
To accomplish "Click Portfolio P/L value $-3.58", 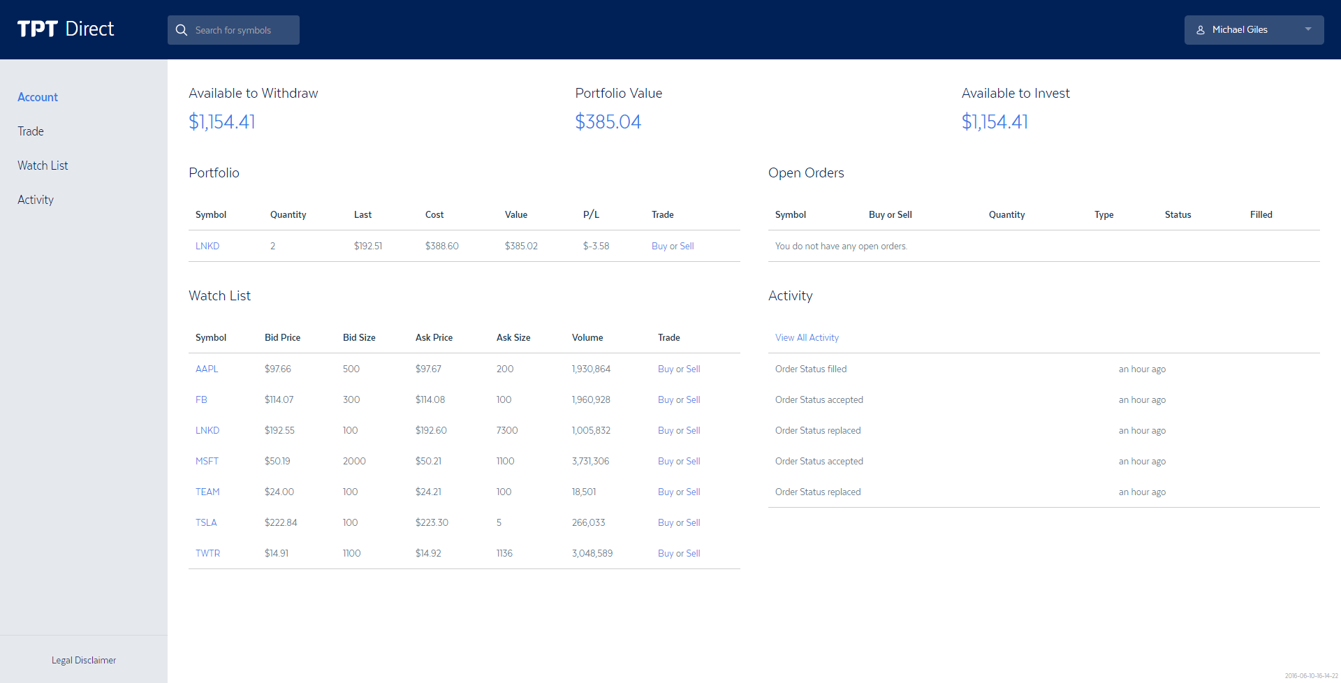I will [x=596, y=246].
